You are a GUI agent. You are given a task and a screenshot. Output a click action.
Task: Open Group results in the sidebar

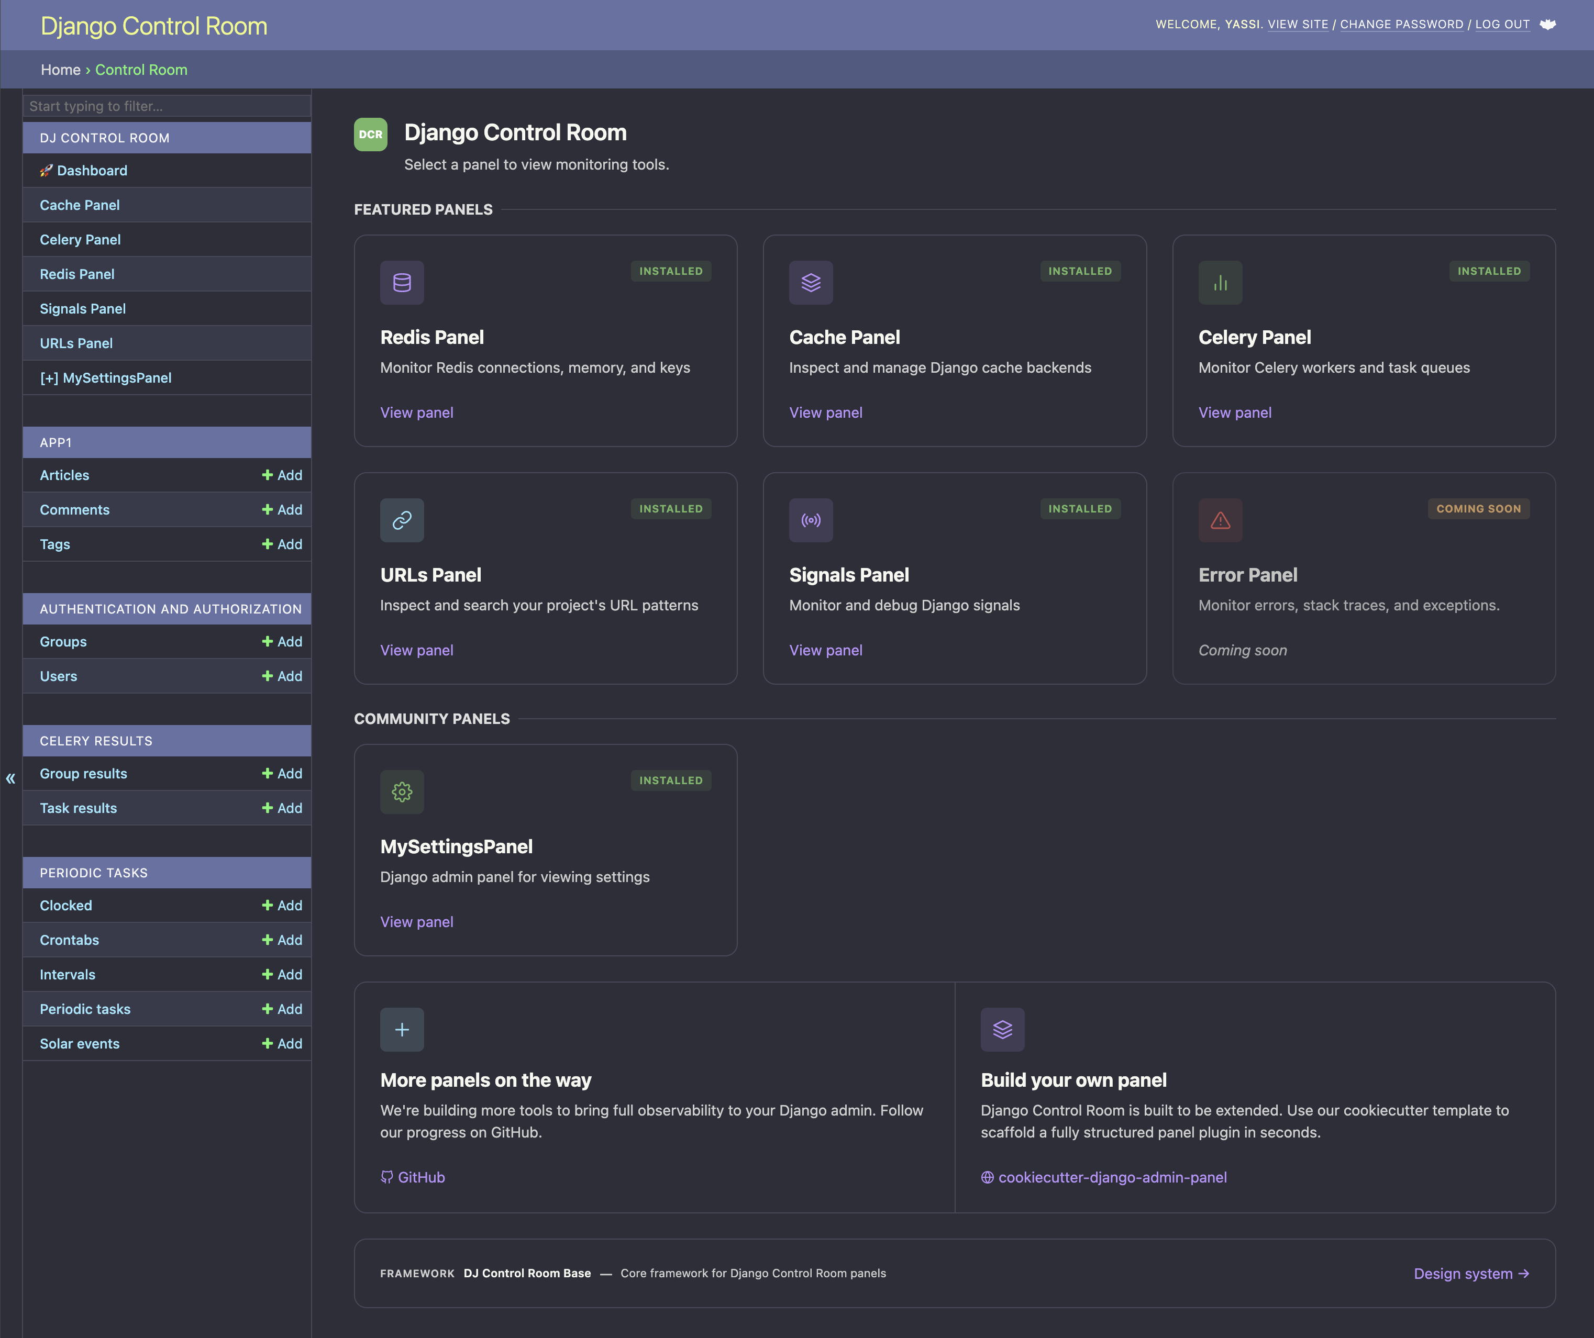click(83, 773)
